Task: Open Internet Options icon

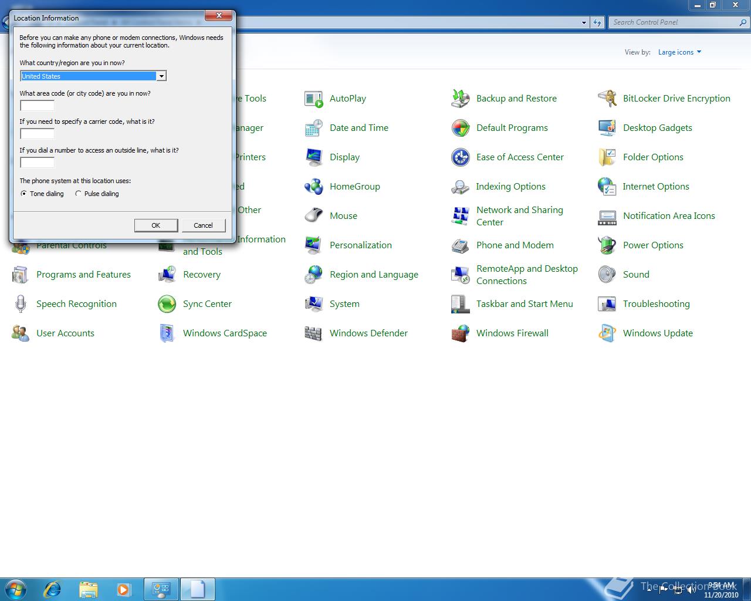Action: coord(607,187)
